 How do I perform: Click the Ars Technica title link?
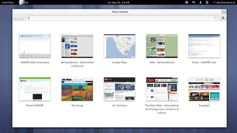click(119, 106)
